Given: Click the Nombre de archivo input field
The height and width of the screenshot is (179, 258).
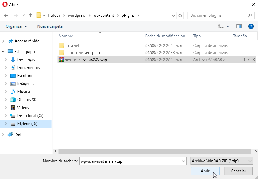Looking at the screenshot, I should [x=133, y=161].
